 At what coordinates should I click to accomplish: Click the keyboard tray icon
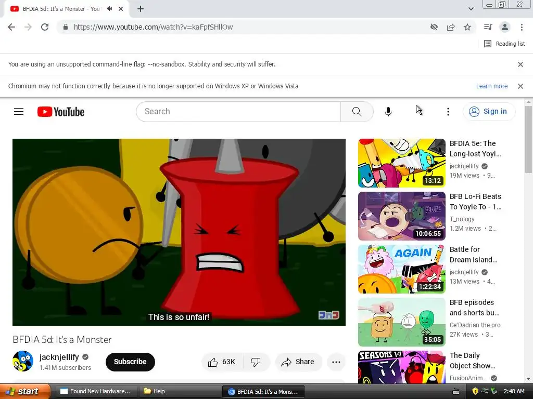(x=456, y=392)
